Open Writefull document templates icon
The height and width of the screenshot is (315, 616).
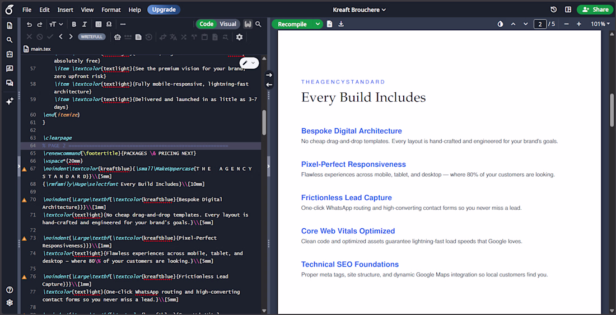(138, 37)
